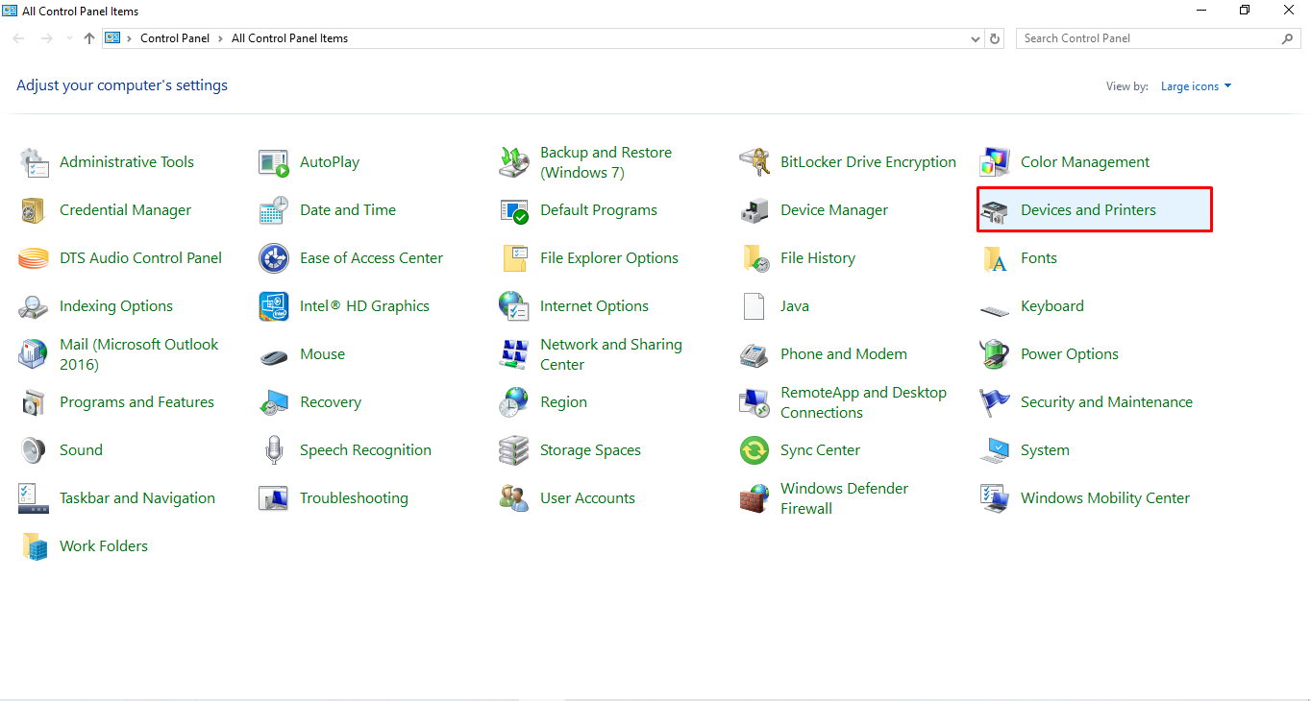Open the Java icon
Screen dimensions: 1311x701
(754, 306)
